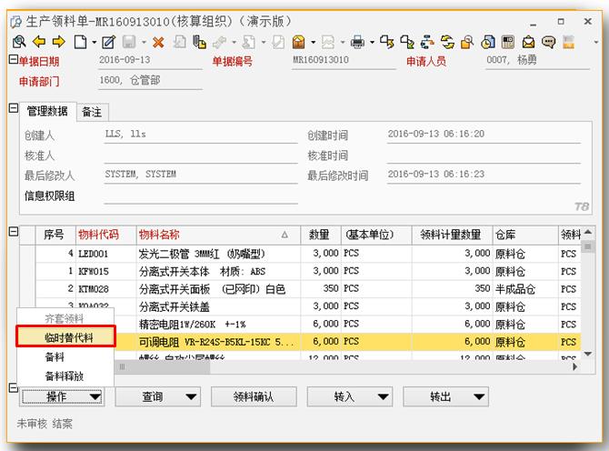Click the refresh yellow arrows icon

click(447, 42)
